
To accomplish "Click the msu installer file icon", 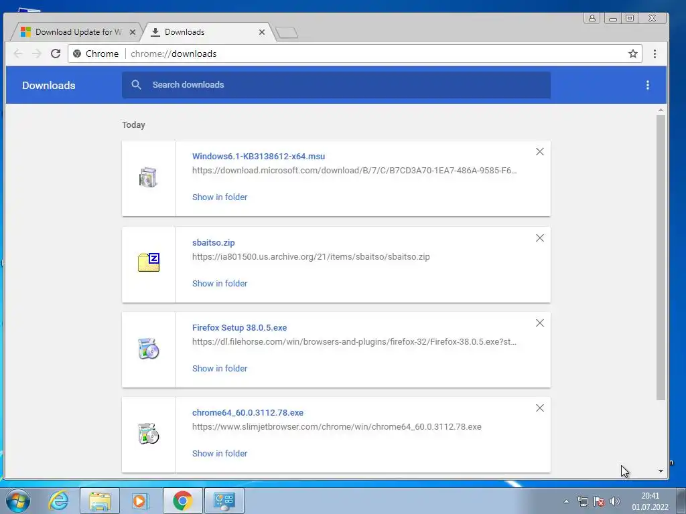I will [148, 177].
